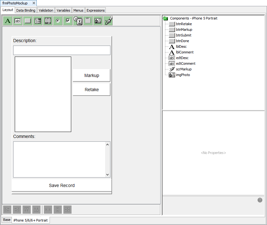
Task: Select the signature pen scribble tool
Action: click(108, 21)
